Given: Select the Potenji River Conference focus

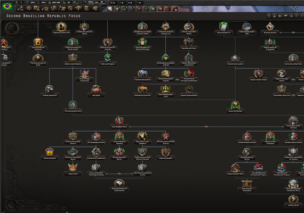Looking at the screenshot, I should pos(96,154).
